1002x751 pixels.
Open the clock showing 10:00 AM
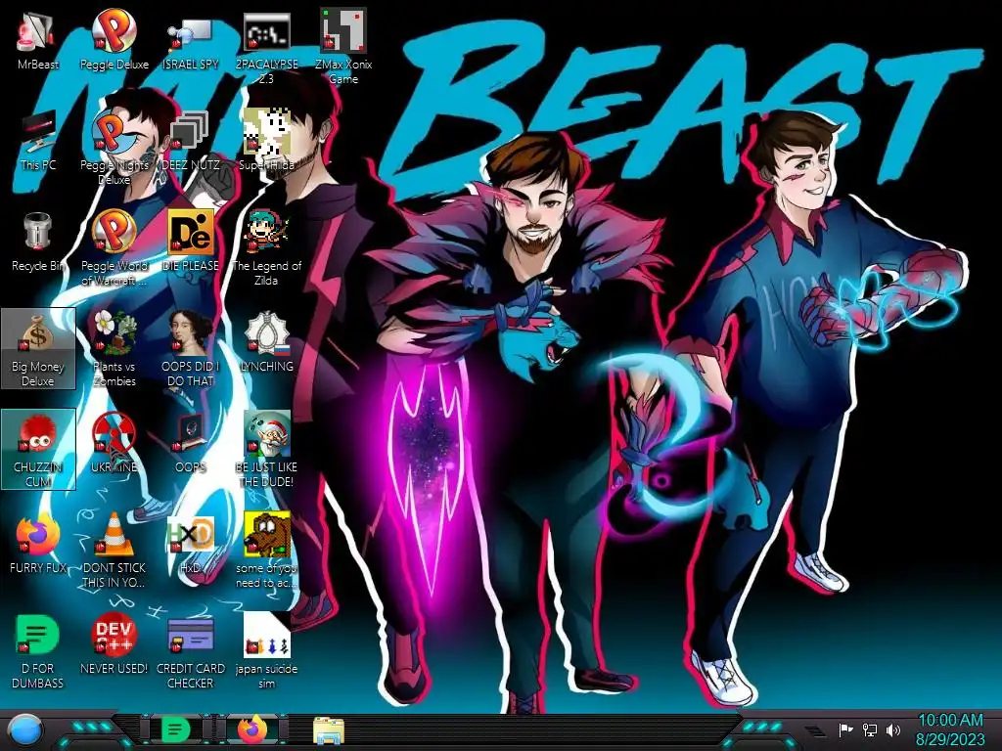(x=950, y=729)
